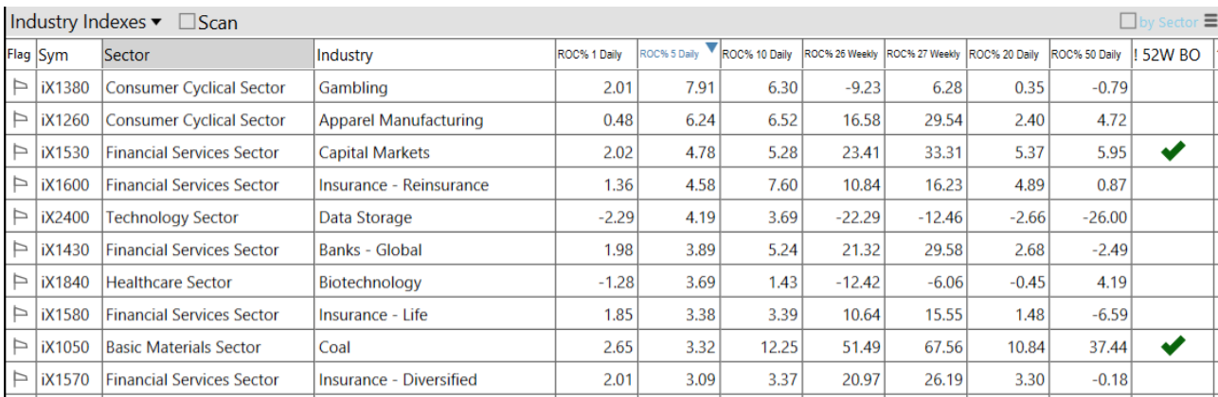Enable the Scan checkbox

coord(187,22)
